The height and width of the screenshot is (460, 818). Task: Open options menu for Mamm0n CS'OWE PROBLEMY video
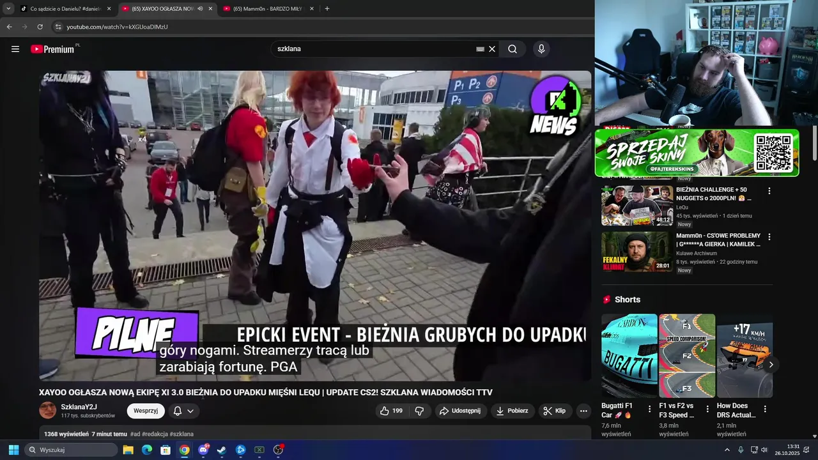click(769, 237)
